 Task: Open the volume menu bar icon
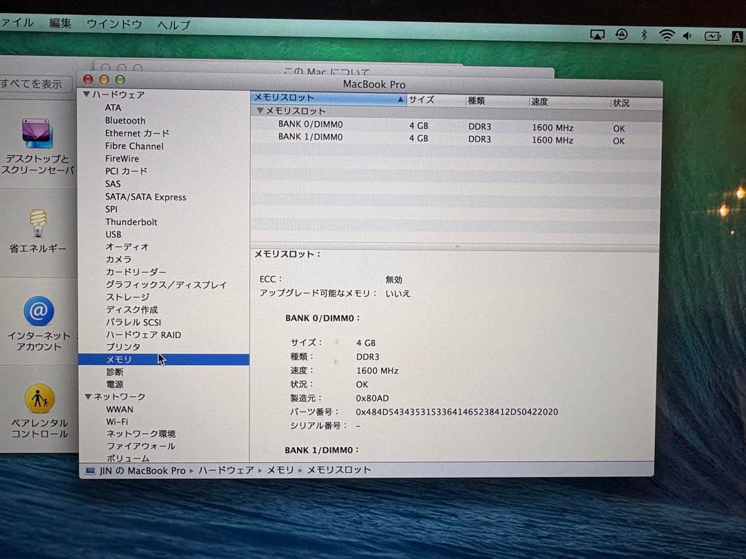(688, 33)
